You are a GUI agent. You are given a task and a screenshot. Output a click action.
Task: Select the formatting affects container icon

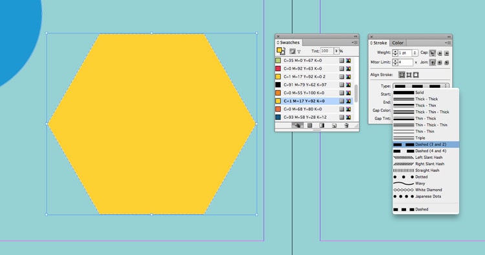pyautogui.click(x=292, y=51)
